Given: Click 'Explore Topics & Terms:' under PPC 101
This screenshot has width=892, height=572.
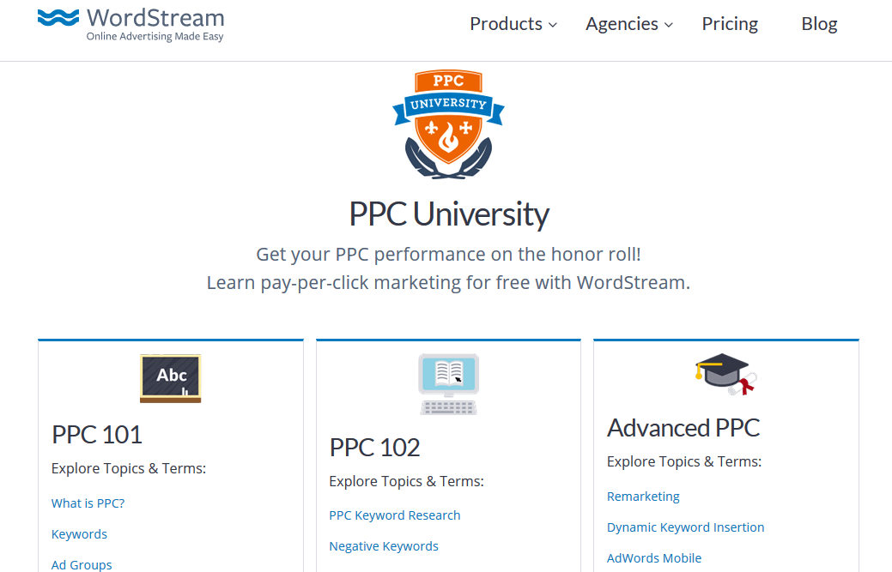Looking at the screenshot, I should click(129, 468).
